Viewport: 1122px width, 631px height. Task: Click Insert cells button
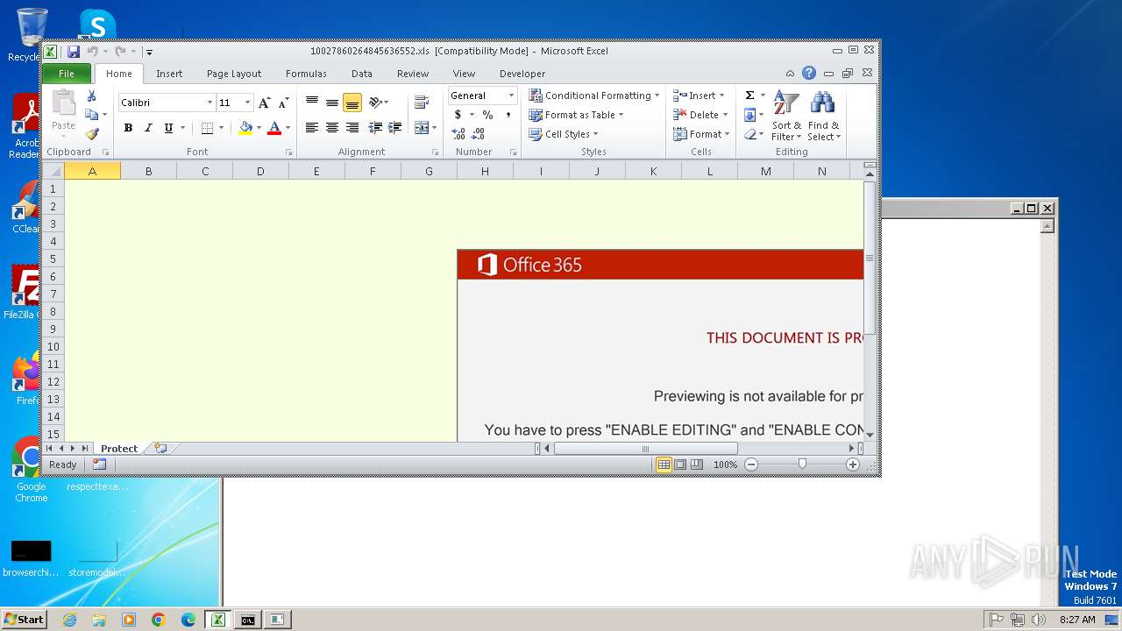[x=699, y=96]
